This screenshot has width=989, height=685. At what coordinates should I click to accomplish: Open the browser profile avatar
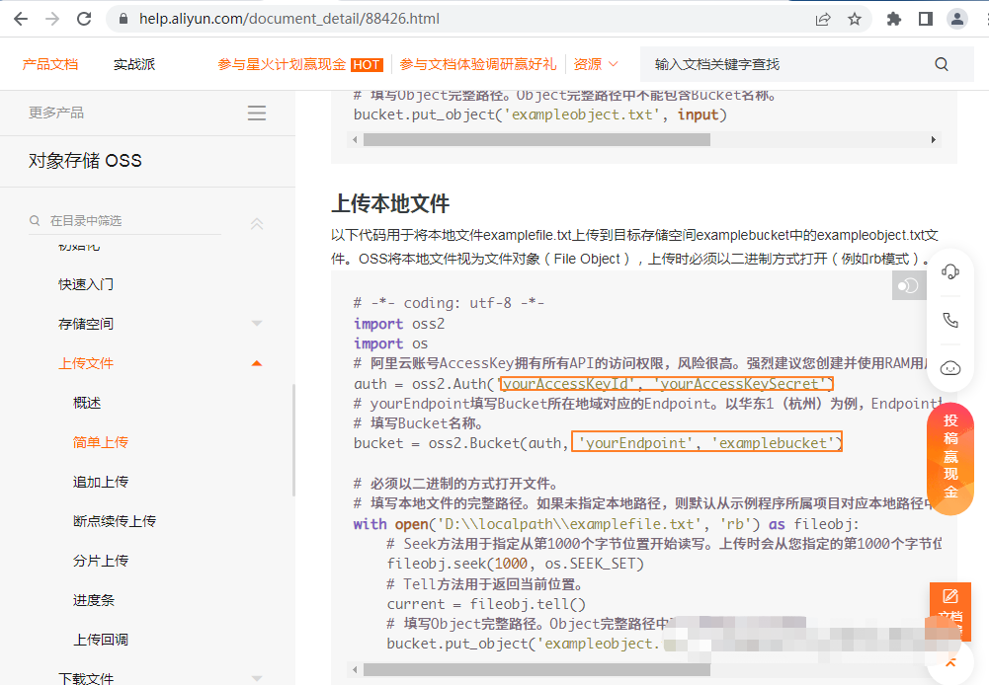click(956, 19)
